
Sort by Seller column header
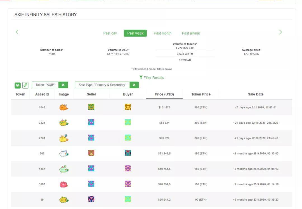click(x=91, y=94)
